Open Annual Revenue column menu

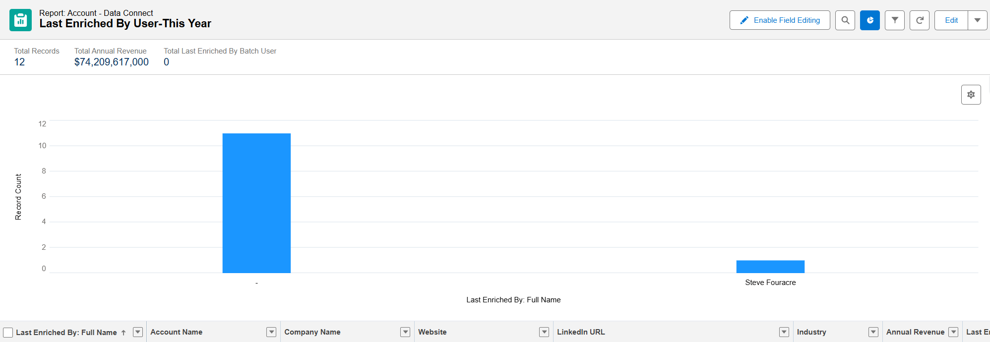(953, 332)
